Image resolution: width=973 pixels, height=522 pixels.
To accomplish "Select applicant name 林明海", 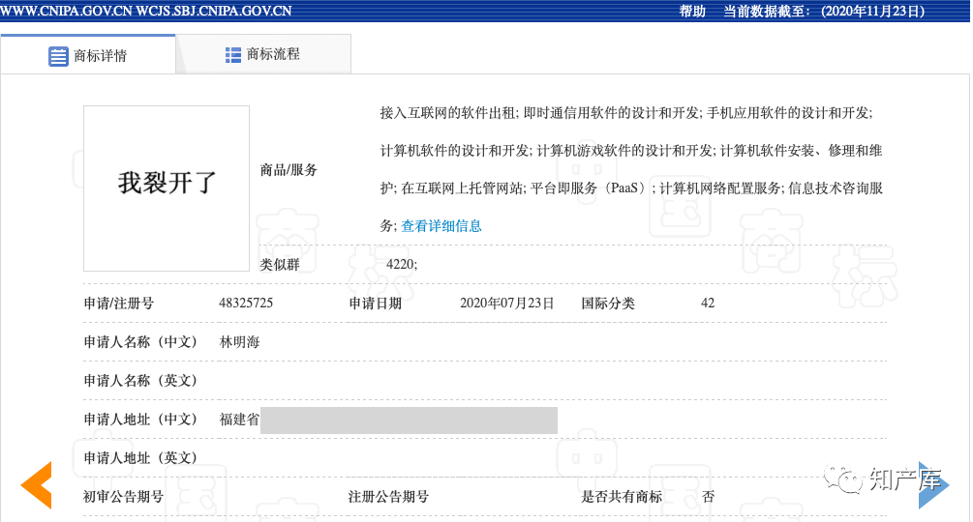I will click(239, 342).
